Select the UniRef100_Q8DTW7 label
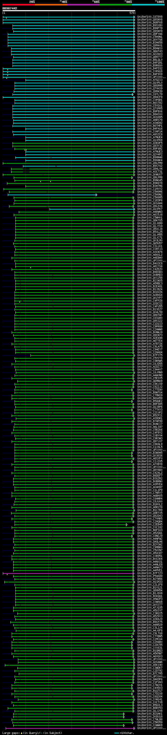 (150, 315)
